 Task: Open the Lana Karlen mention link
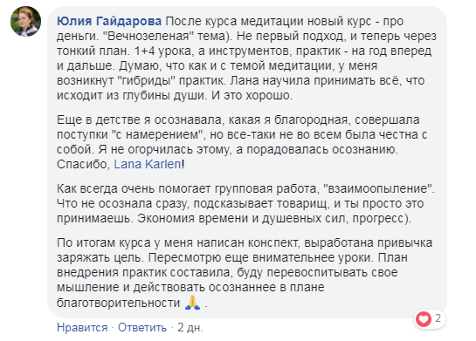point(148,164)
